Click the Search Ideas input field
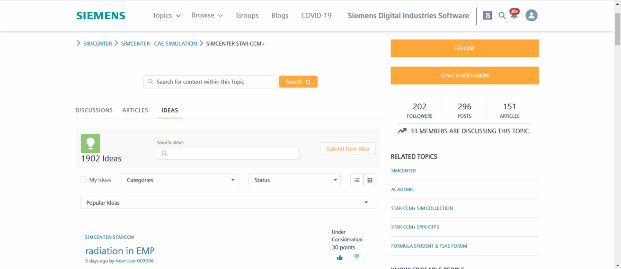Viewport: 621px width, 269px height. (228, 153)
